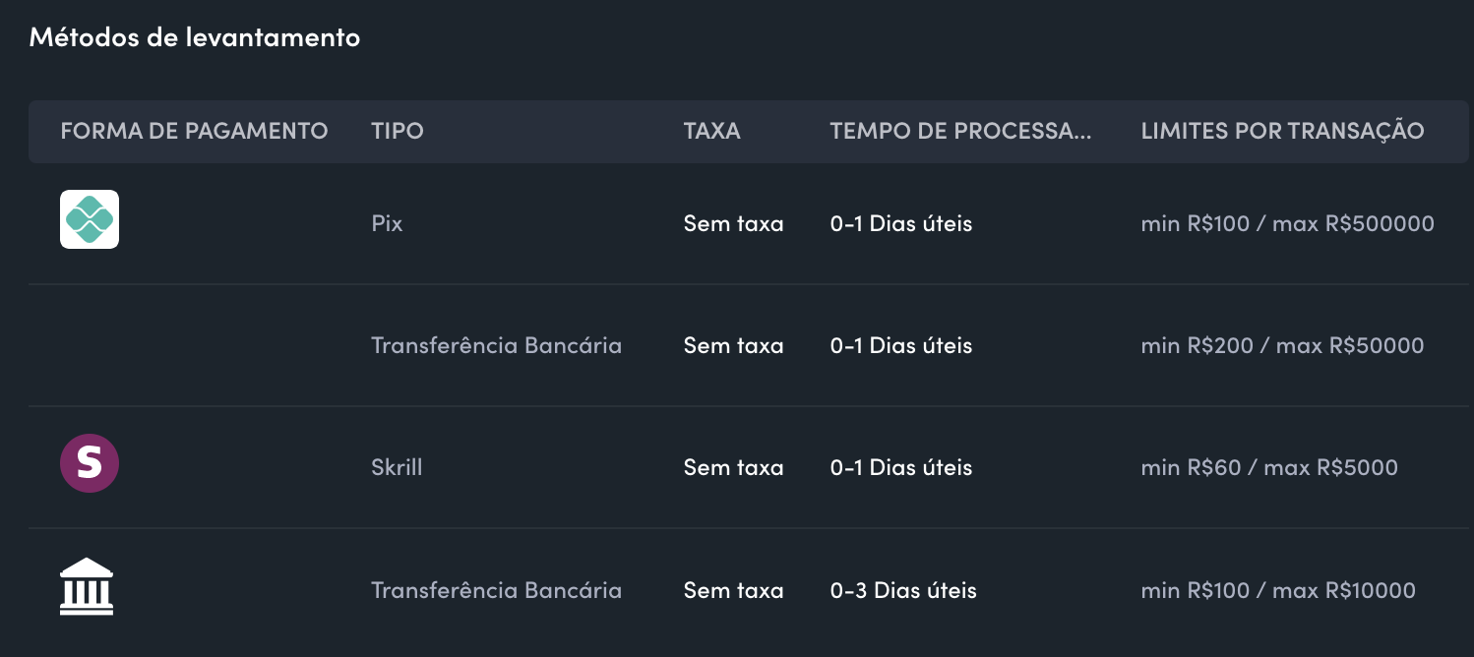The width and height of the screenshot is (1474, 657).
Task: Click the "Forma de Pagamento" column header
Action: (x=194, y=131)
